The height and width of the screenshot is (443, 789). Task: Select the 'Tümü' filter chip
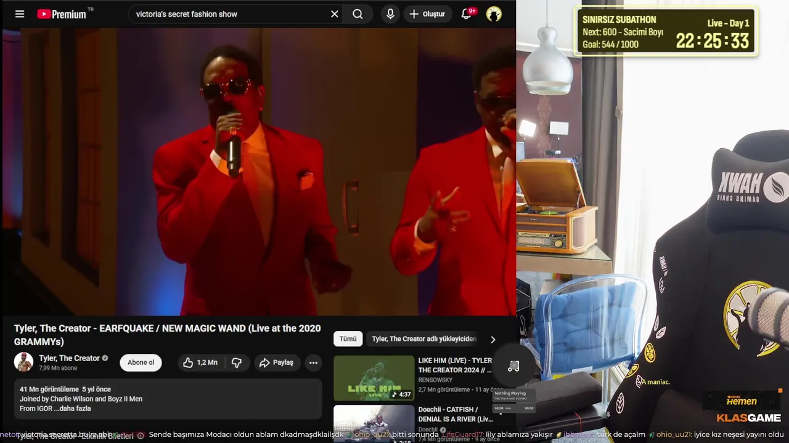point(348,339)
